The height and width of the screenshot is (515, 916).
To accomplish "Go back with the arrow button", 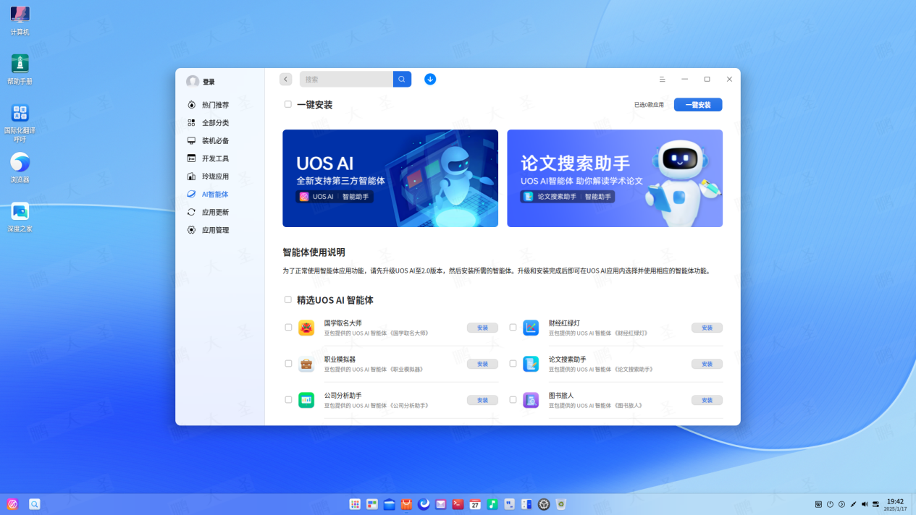I will pos(286,80).
